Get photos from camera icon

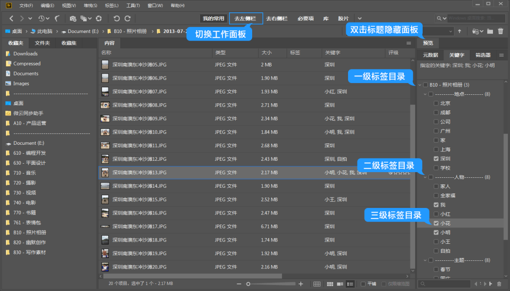coord(73,18)
